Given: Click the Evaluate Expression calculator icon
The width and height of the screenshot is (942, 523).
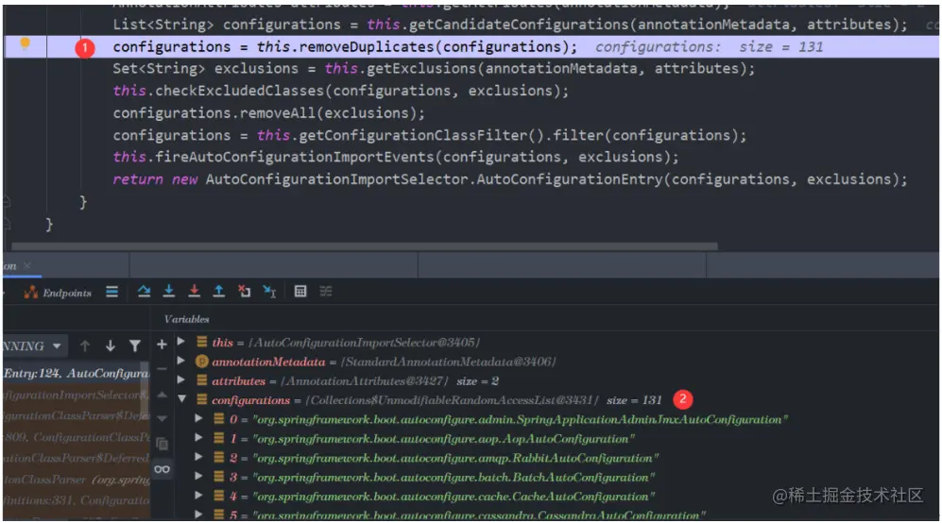Looking at the screenshot, I should 300,292.
